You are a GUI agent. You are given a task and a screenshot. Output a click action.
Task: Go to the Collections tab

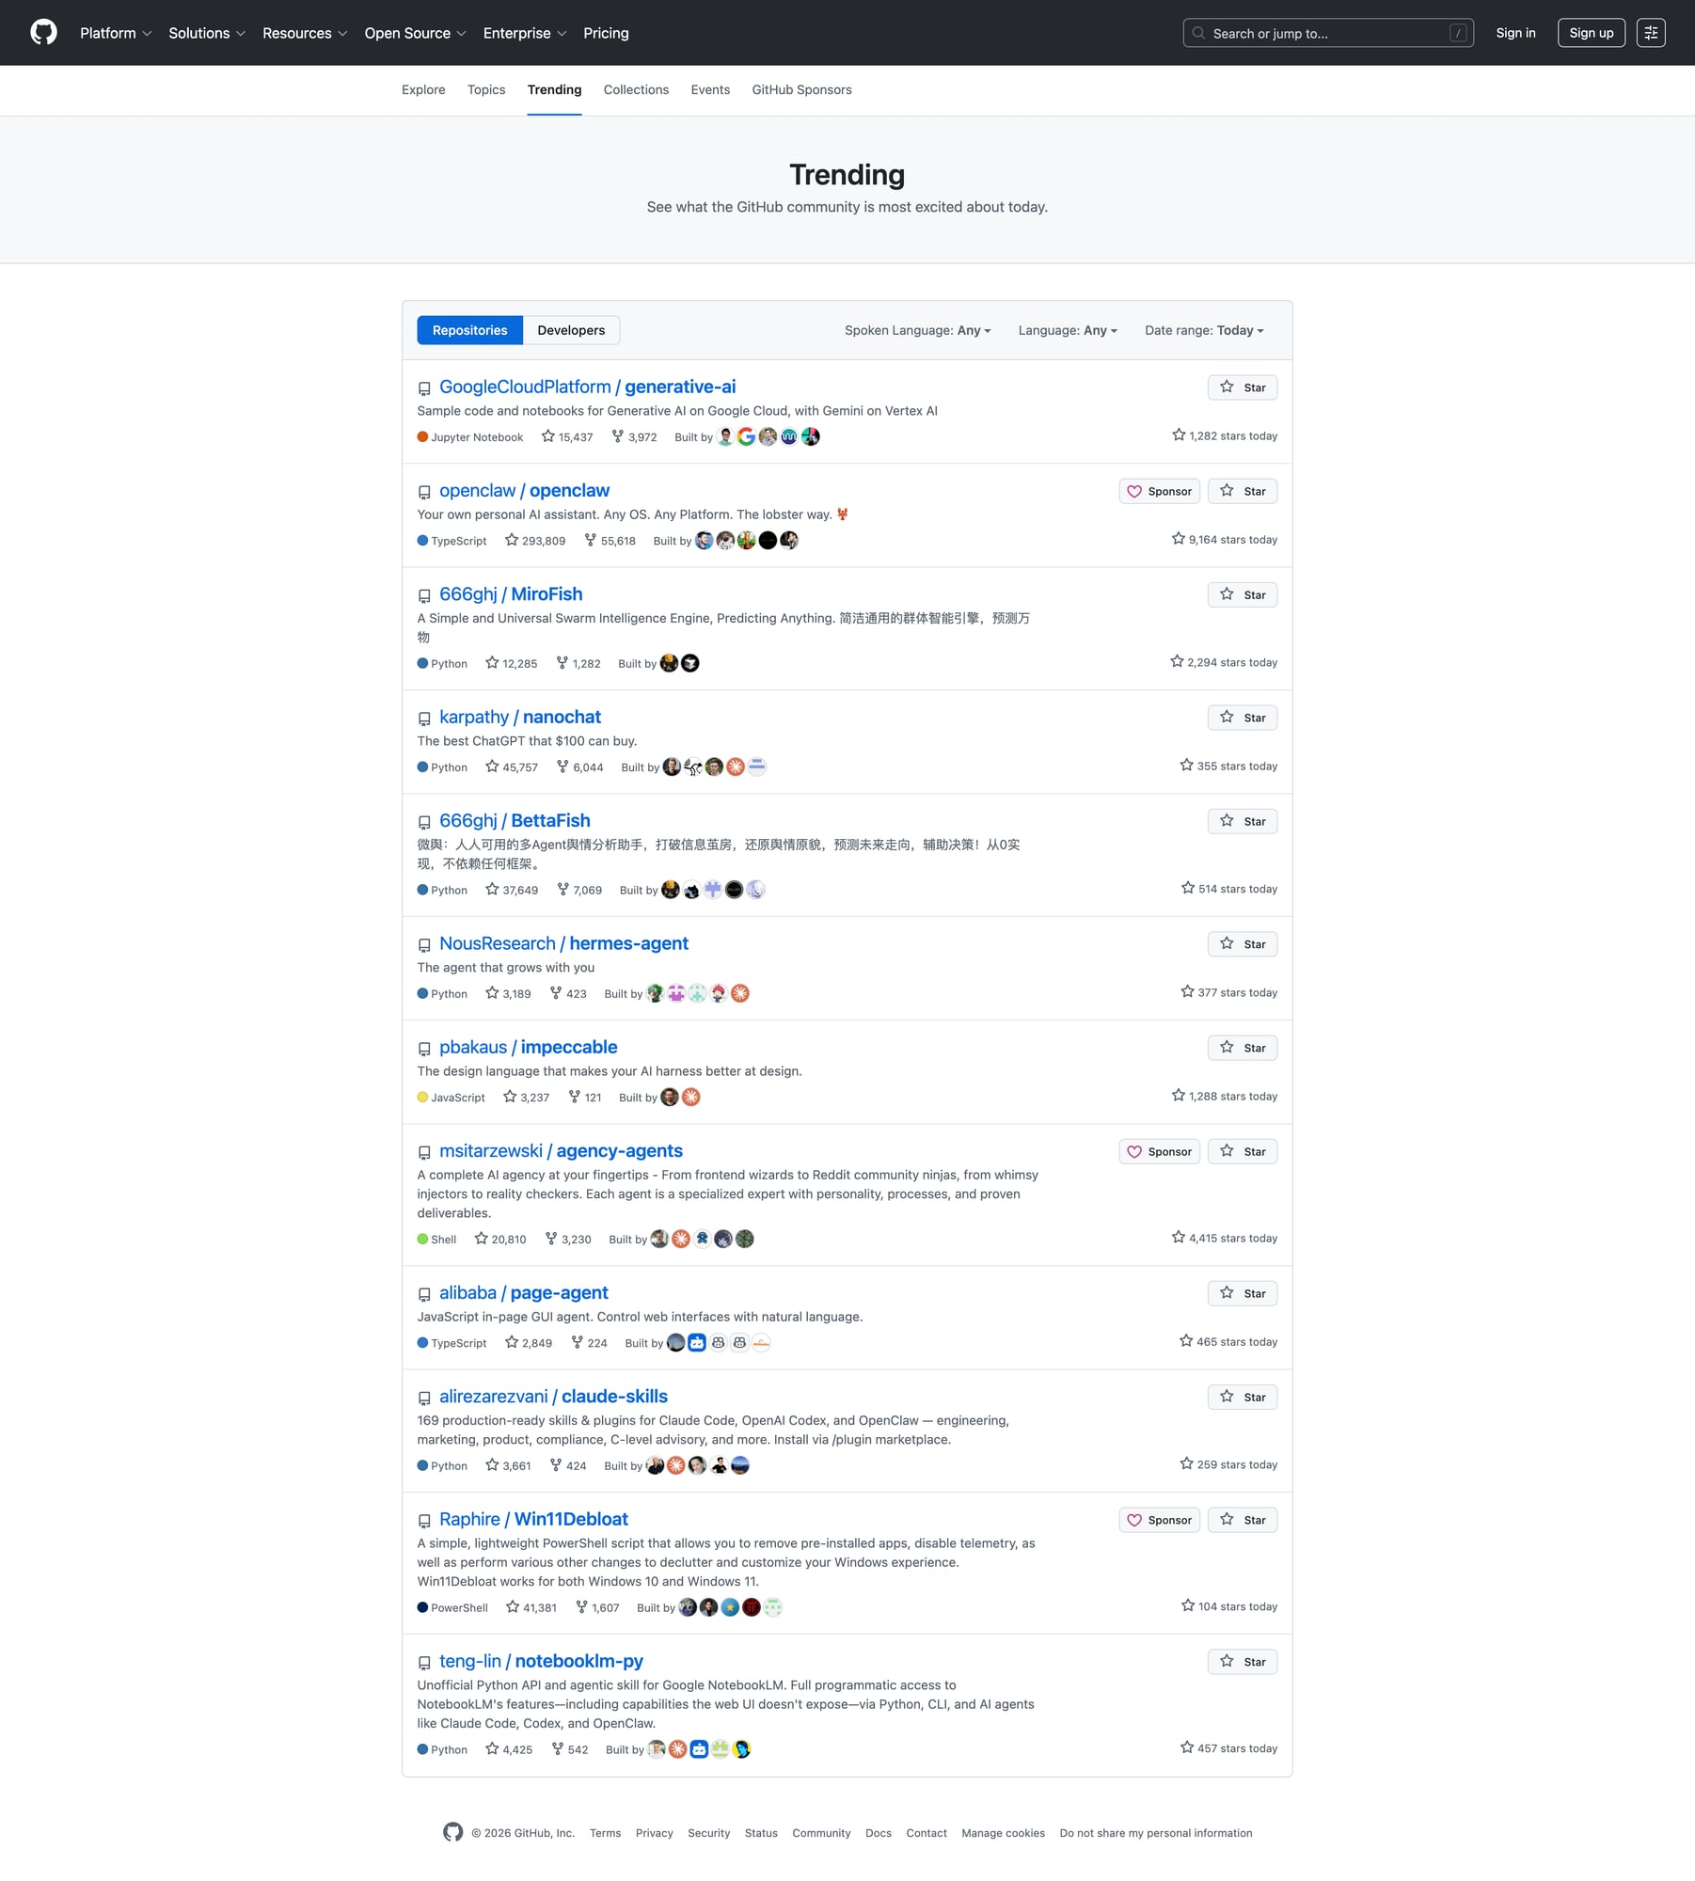click(x=636, y=90)
